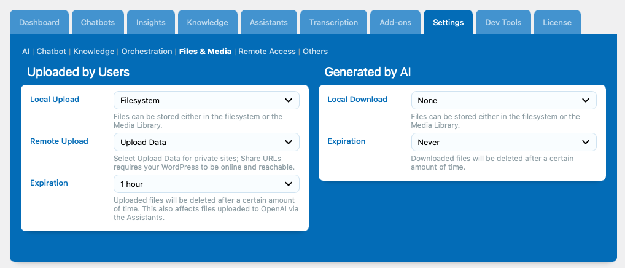
Task: Open the Dashboard tab
Action: pyautogui.click(x=39, y=22)
